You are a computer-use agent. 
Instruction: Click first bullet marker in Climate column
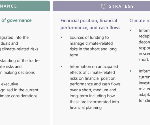point(130,30)
